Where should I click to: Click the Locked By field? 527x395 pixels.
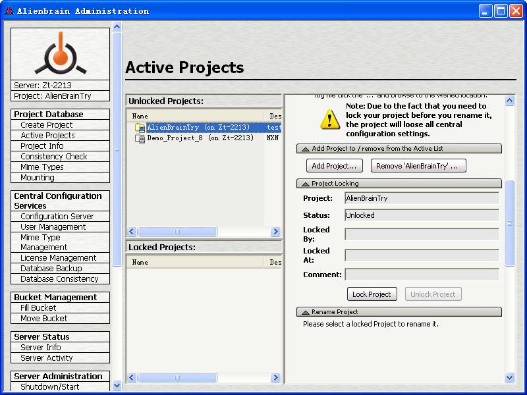[422, 234]
